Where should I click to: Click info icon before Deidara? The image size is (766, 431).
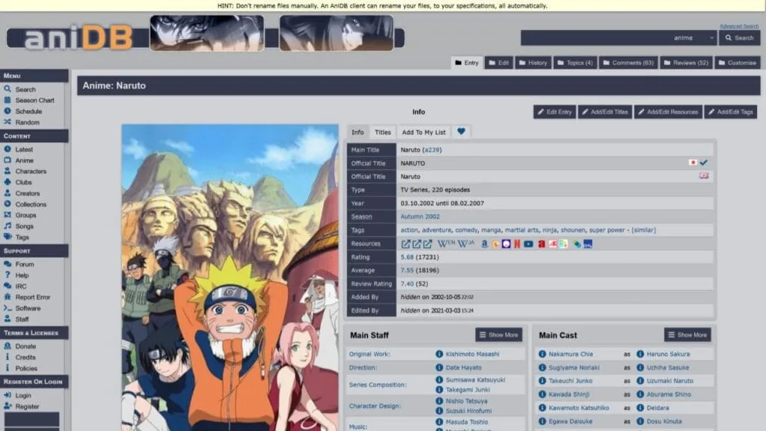[x=640, y=408]
